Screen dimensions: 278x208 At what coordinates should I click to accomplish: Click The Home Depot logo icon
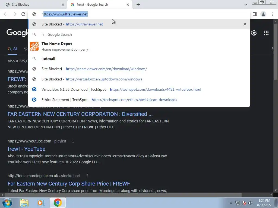pyautogui.click(x=34, y=46)
